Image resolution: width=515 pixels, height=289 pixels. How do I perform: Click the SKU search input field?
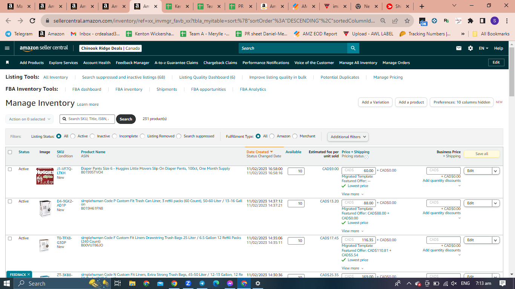[87, 119]
